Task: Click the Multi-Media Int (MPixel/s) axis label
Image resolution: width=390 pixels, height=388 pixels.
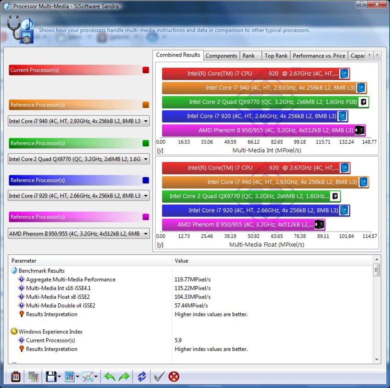Action: pyautogui.click(x=267, y=150)
